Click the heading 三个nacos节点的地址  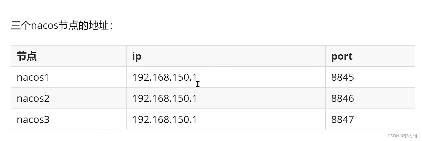61,25
